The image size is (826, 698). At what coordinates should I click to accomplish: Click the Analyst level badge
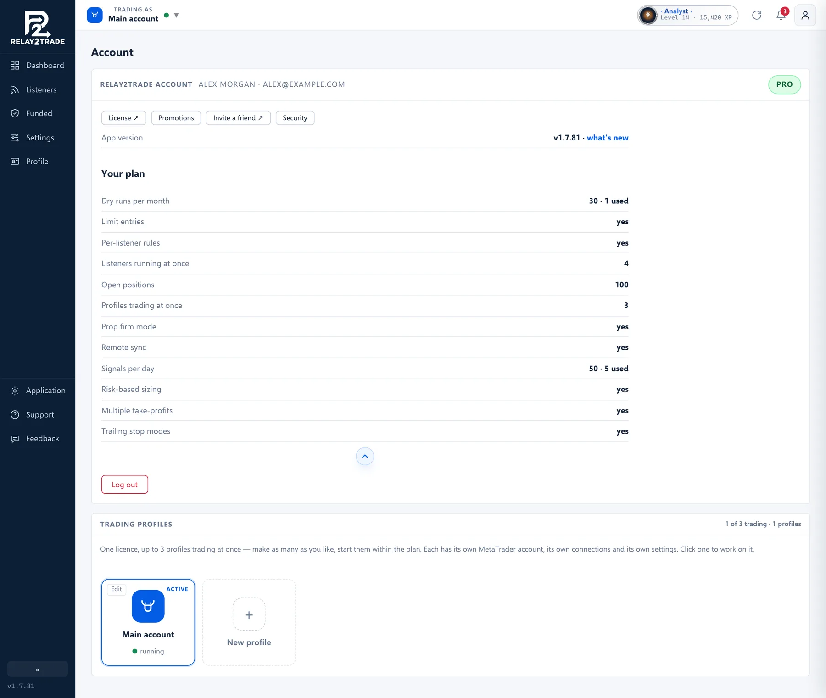click(688, 15)
